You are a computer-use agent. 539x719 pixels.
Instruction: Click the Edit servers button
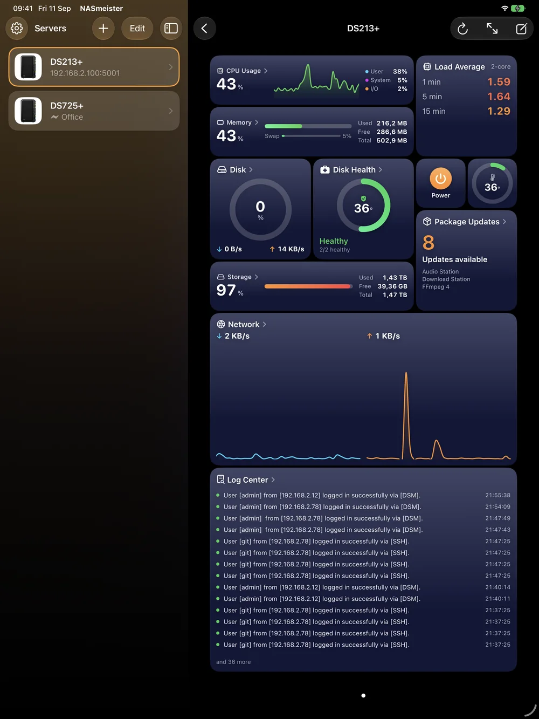pyautogui.click(x=137, y=28)
